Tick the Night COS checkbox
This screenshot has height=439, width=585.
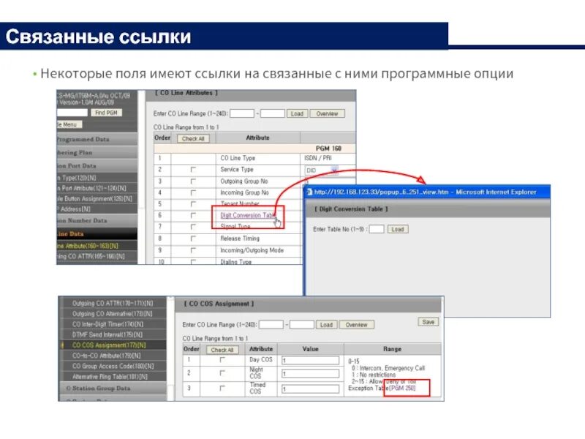point(222,373)
